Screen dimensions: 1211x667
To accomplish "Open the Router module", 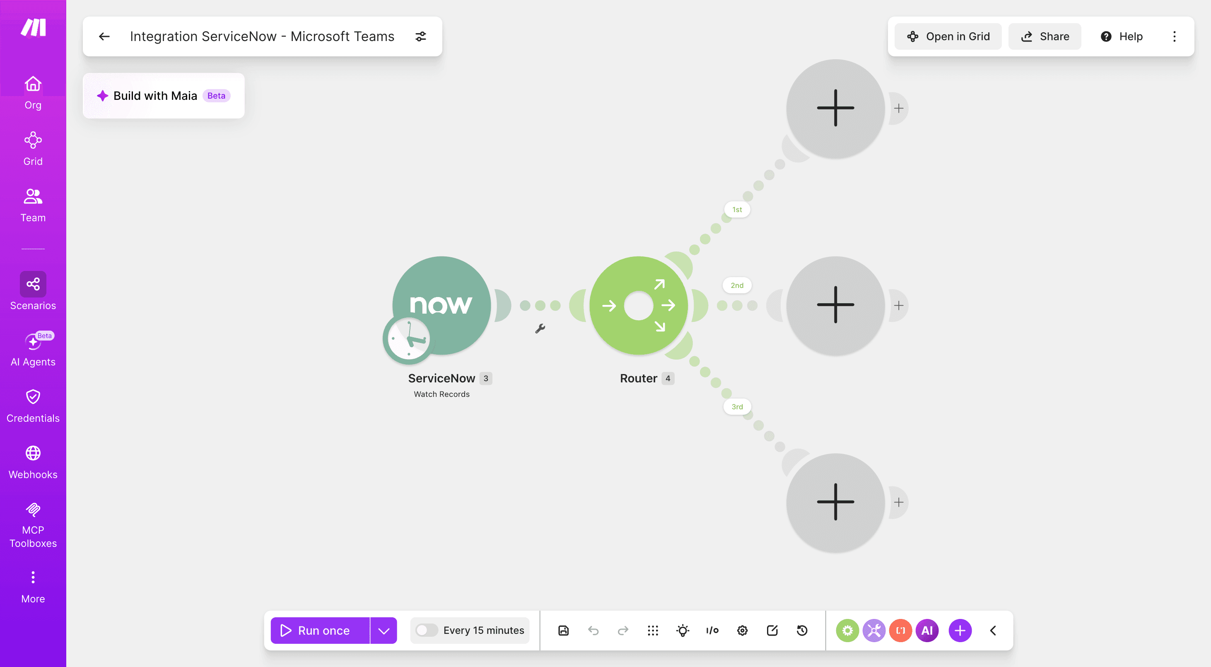I will coord(638,305).
